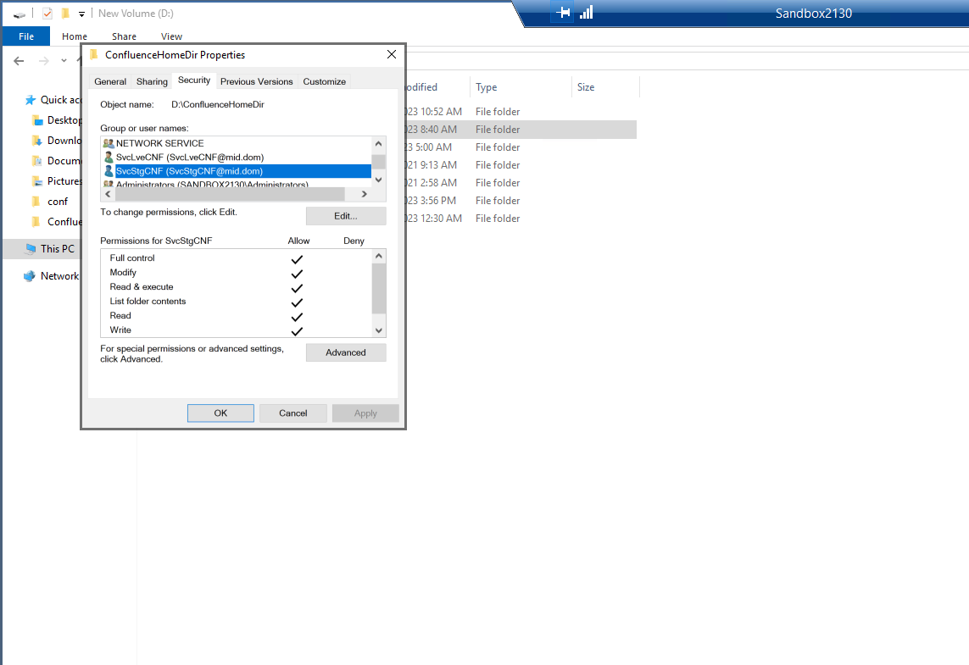This screenshot has width=969, height=665.
Task: Click the SvcStgCNF user icon
Action: coord(109,171)
